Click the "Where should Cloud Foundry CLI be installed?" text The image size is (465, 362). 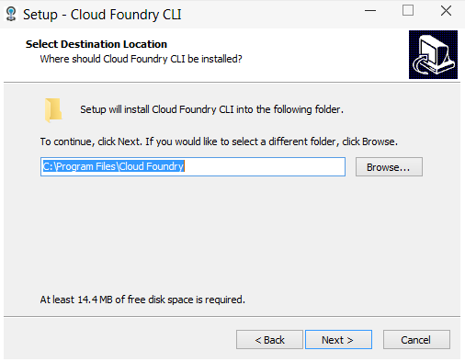point(142,59)
